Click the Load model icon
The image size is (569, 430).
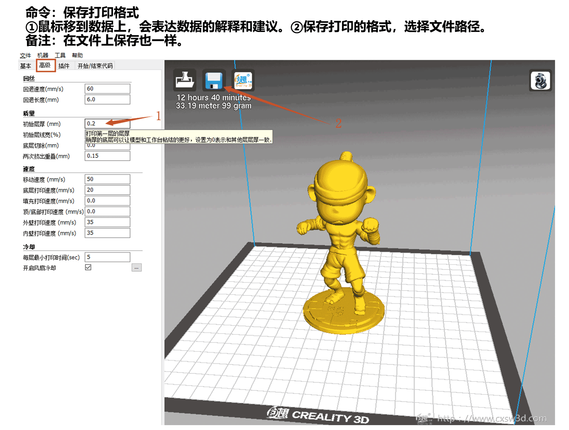click(x=185, y=80)
